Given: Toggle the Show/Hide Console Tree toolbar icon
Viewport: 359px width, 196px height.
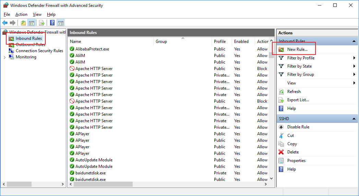Looking at the screenshot, I should pyautogui.click(x=31, y=23).
